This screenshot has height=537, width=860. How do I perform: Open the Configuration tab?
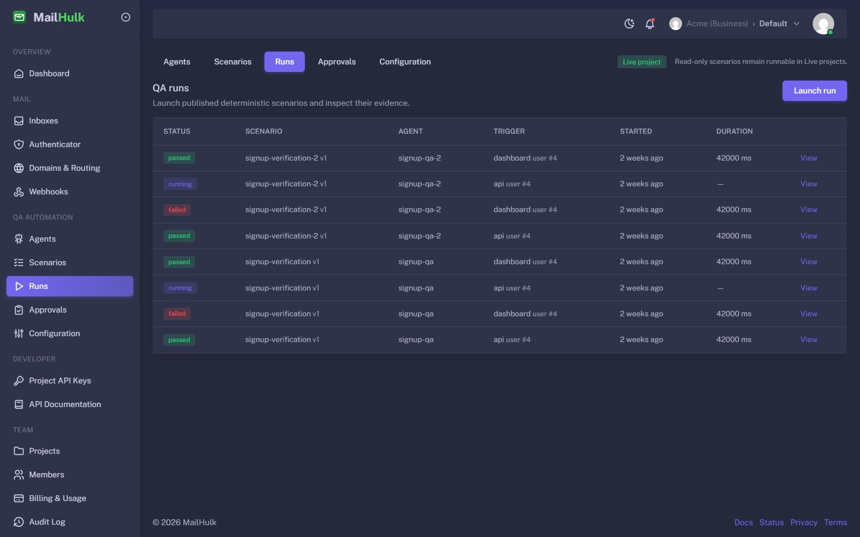pyautogui.click(x=405, y=62)
